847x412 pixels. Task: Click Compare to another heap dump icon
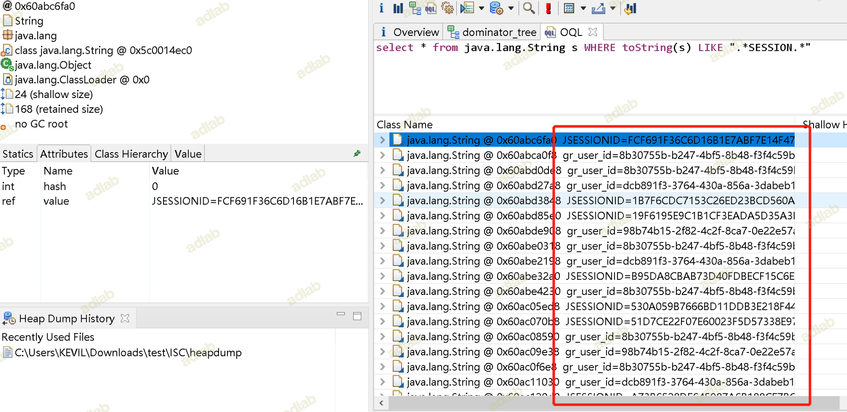point(630,8)
